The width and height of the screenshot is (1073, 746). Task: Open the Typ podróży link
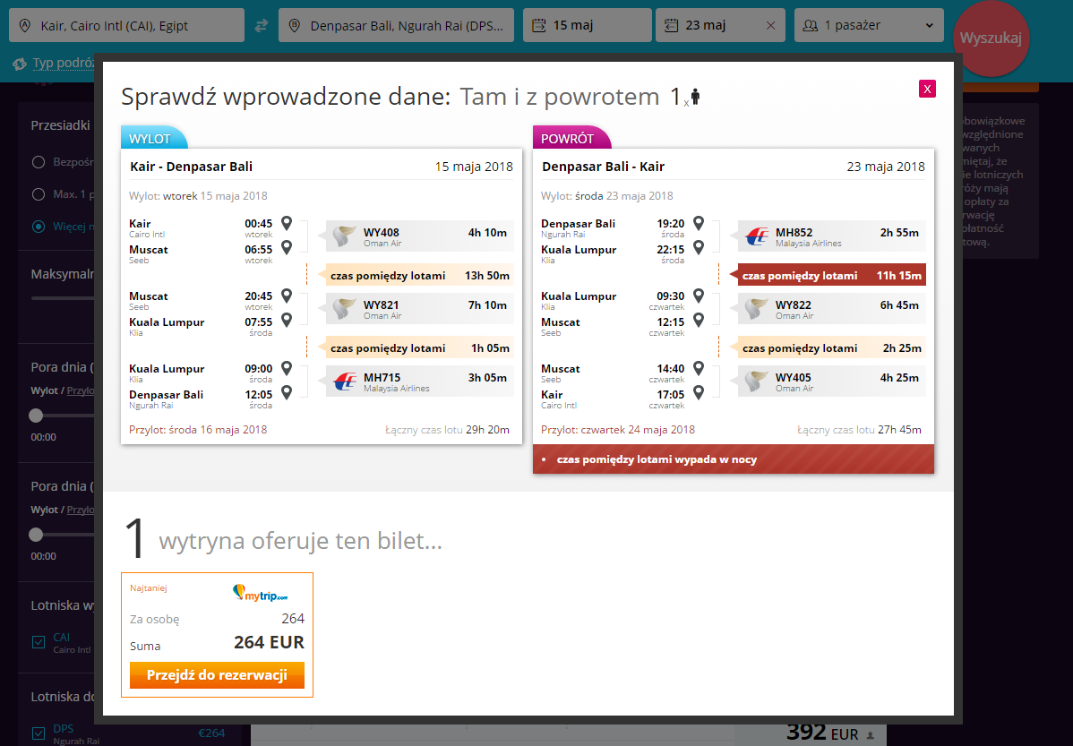(x=63, y=63)
